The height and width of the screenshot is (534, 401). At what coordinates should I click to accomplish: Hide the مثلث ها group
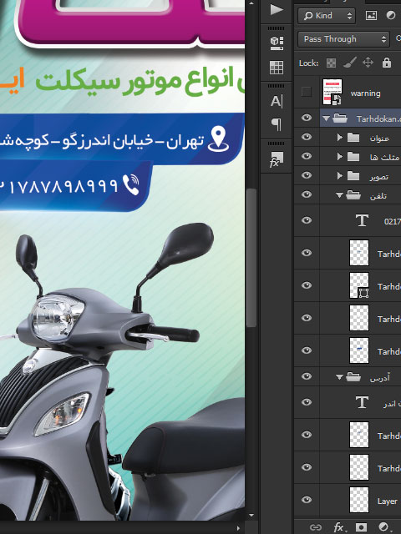307,156
